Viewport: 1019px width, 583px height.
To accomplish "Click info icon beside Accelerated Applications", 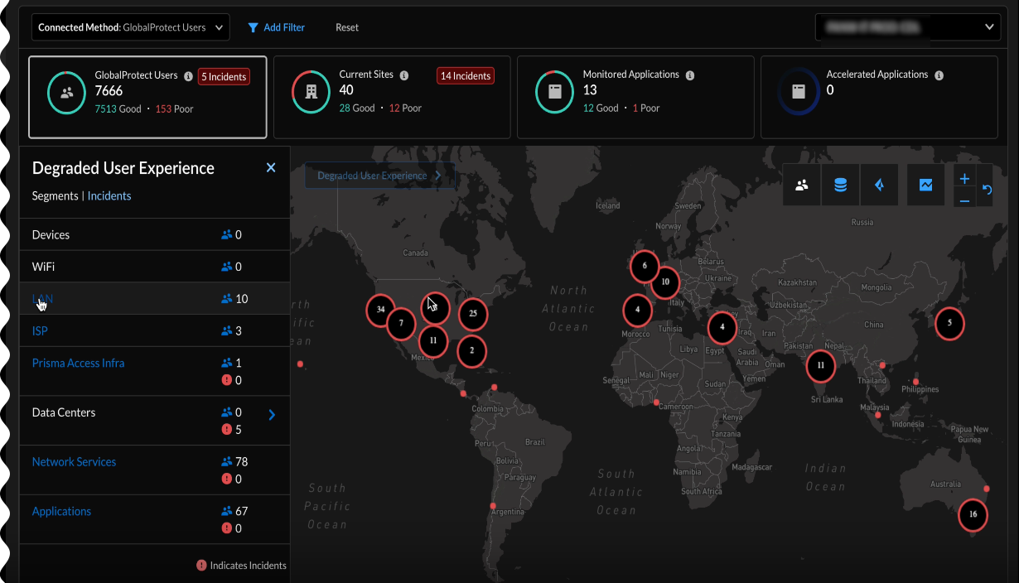I will point(939,75).
